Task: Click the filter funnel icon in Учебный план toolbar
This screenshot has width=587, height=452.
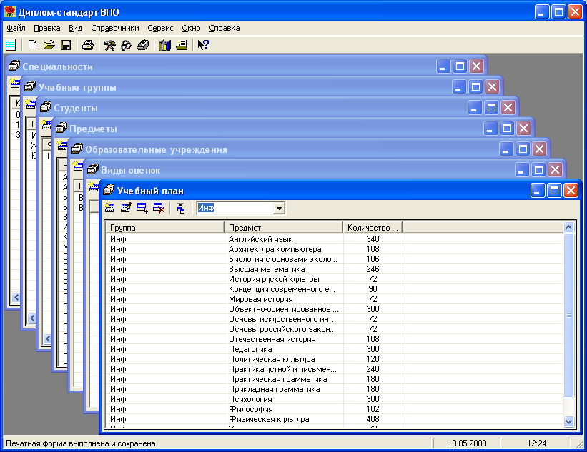Action: coord(181,208)
